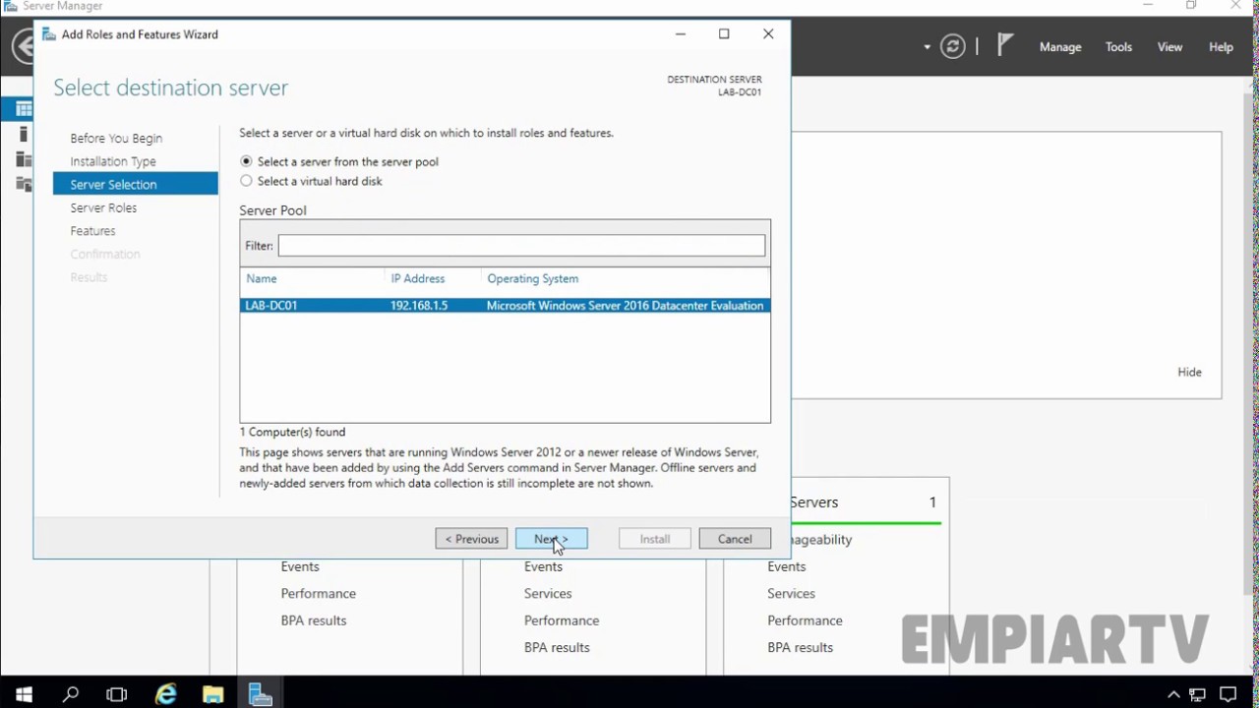Viewport: 1259px width, 708px height.
Task: Click the Previous button
Action: [471, 539]
